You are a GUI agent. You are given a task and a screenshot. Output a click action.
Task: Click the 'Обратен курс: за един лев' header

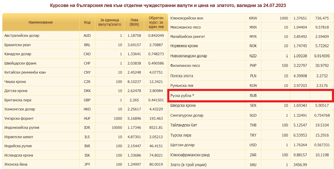156,22
